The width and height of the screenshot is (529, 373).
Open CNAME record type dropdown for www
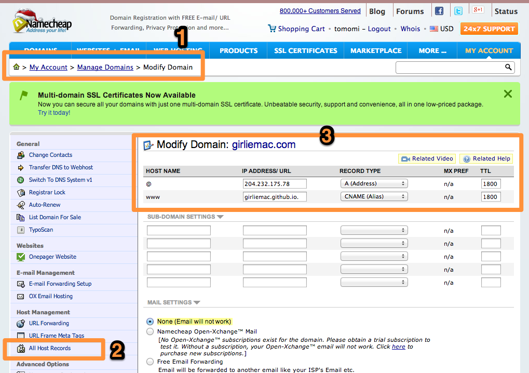tap(374, 196)
